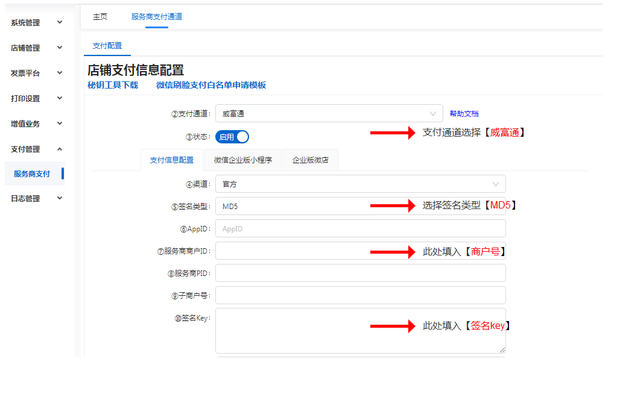
Task: Switch to the 微信企业版小程序 tab
Action: (x=243, y=160)
